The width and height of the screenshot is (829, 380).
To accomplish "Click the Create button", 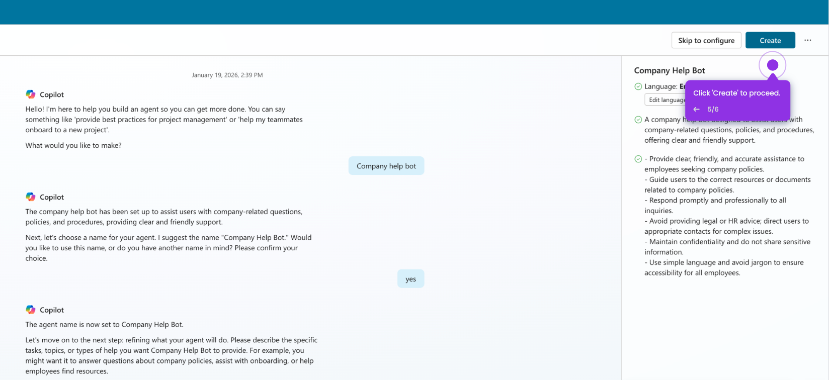I will click(770, 40).
